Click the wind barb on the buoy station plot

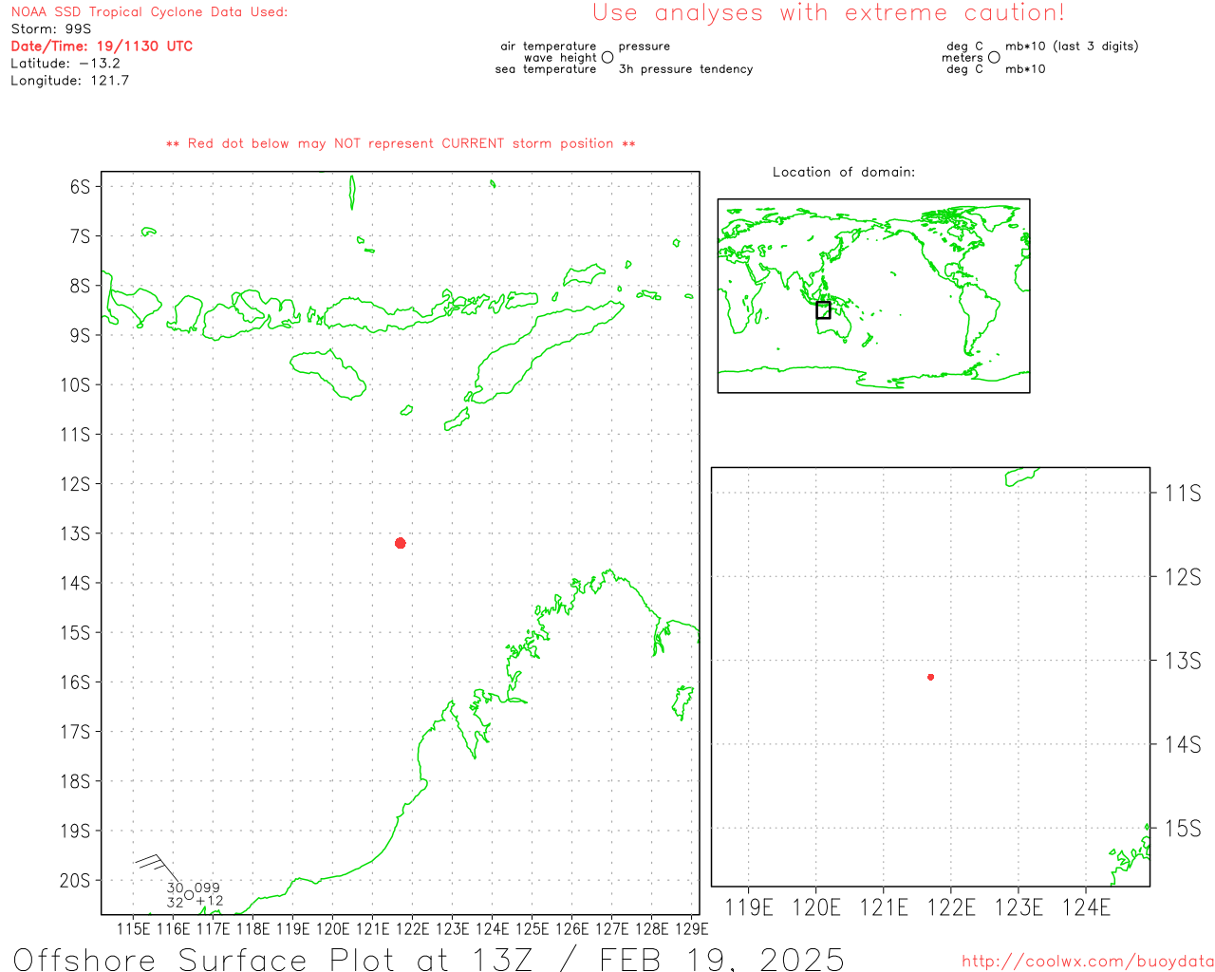coord(159,868)
